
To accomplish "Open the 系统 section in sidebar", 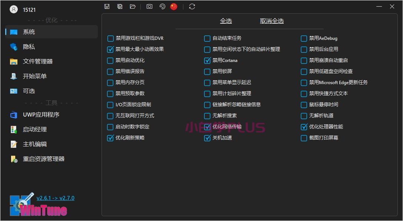I will 51,32.
